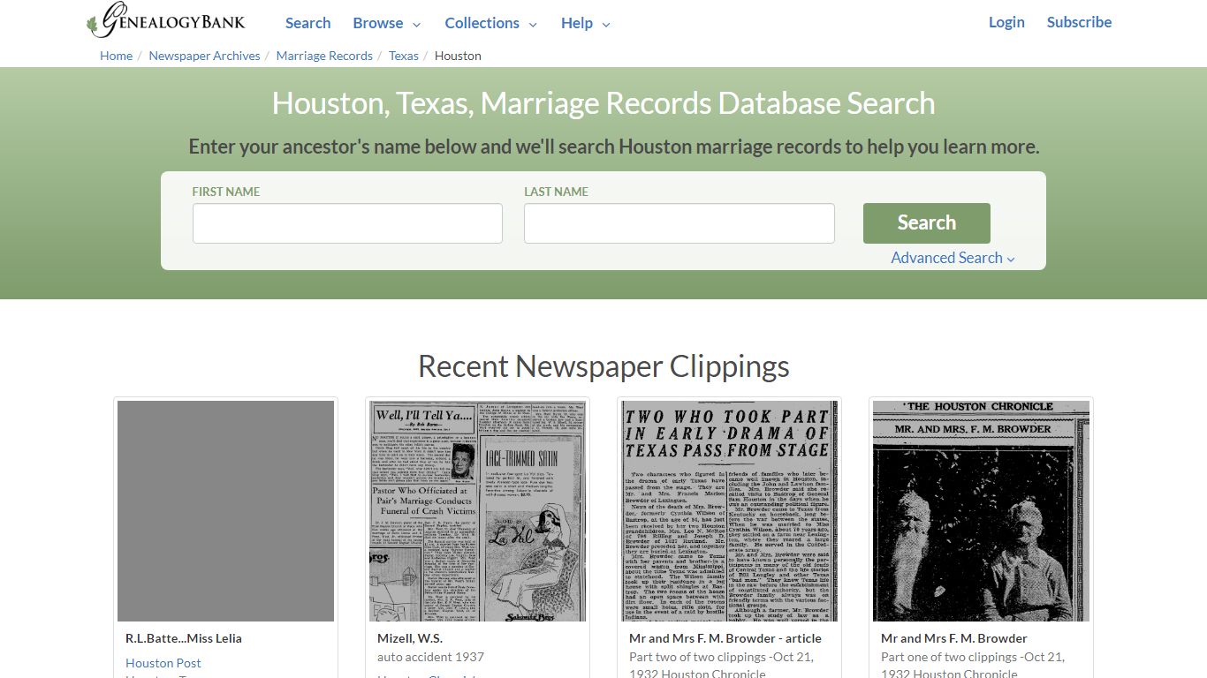The image size is (1207, 678).
Task: Open Newspaper Archives breadcrumb
Action: pyautogui.click(x=204, y=56)
